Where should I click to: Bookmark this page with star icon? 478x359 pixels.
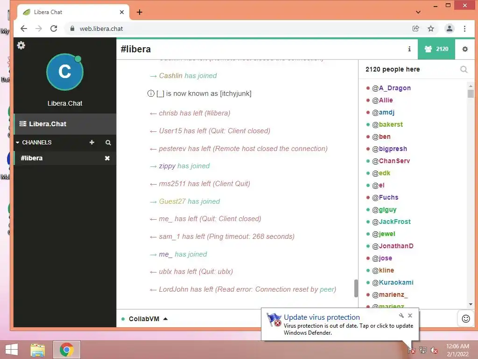[x=431, y=29]
